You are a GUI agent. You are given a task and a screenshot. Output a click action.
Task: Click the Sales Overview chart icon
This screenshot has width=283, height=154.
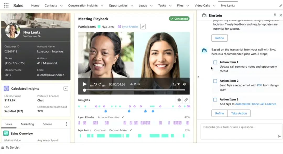pos(6,134)
